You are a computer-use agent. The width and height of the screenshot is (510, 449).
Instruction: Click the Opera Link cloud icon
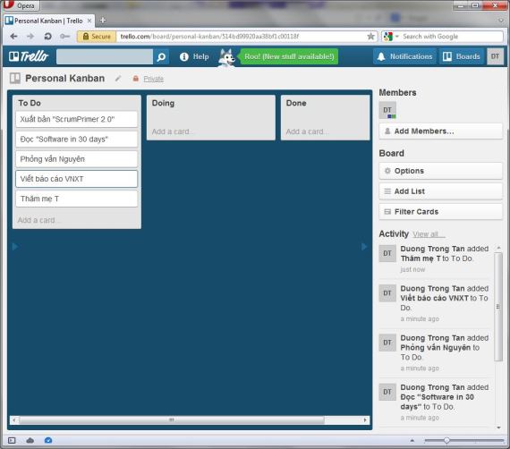30,440
